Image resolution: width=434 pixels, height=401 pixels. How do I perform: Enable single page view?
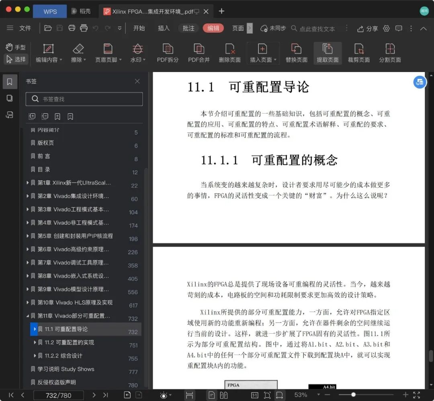pyautogui.click(x=211, y=395)
